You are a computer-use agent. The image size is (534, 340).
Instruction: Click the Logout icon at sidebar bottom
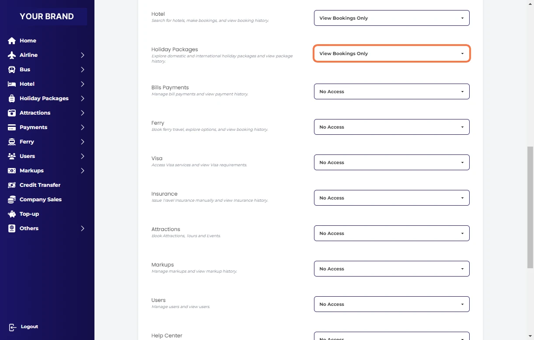[12, 327]
